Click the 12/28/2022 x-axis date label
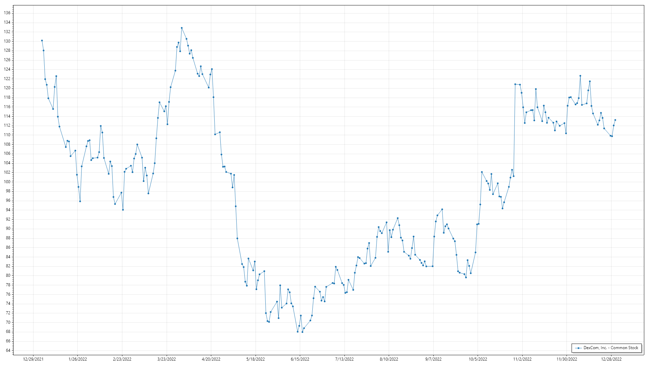Image resolution: width=649 pixels, height=365 pixels. pos(611,359)
